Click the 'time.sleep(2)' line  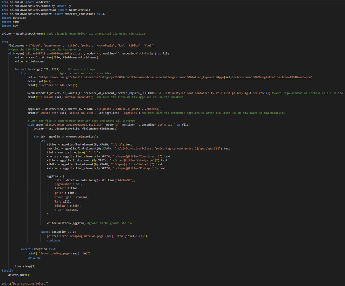25,266
